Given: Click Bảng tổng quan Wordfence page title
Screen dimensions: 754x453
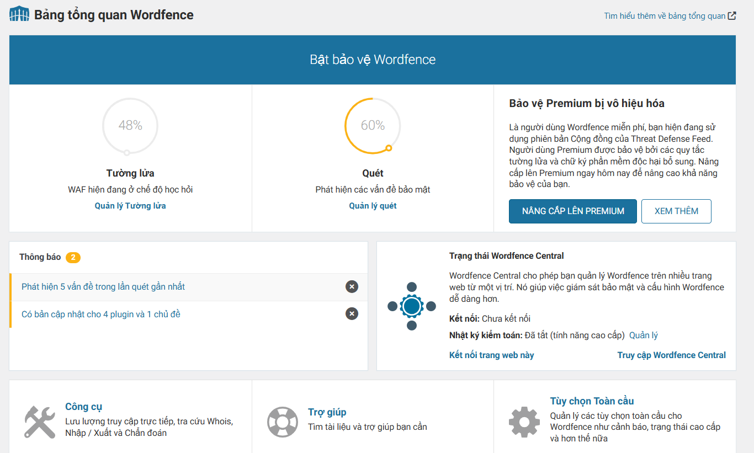Looking at the screenshot, I should pyautogui.click(x=114, y=15).
